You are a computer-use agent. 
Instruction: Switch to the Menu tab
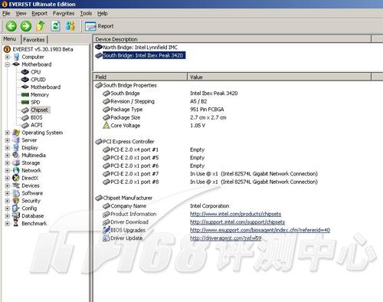[10, 39]
